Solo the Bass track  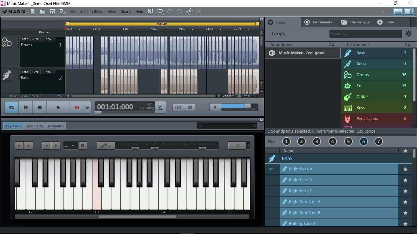25,72
